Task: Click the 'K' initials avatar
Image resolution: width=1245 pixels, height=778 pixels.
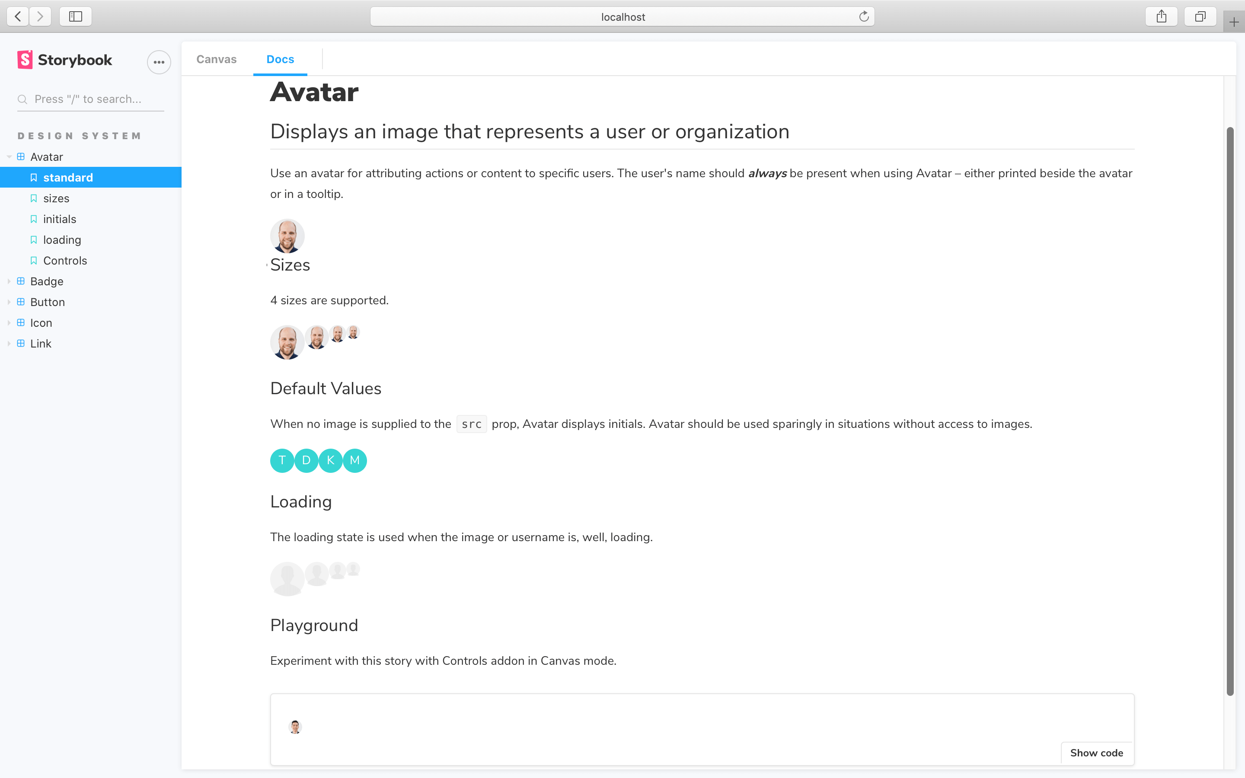Action: point(331,460)
